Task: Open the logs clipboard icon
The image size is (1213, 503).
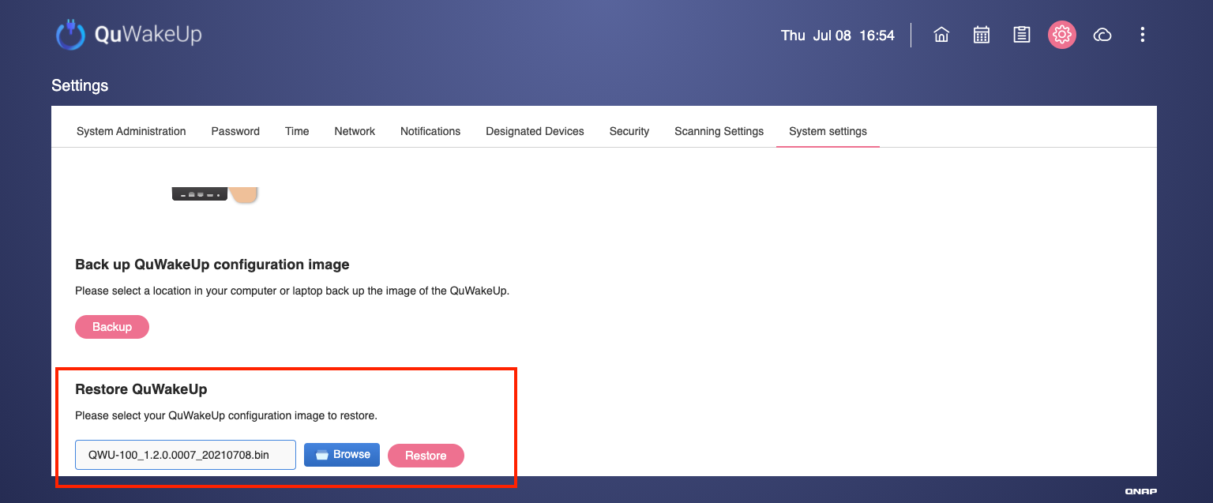Action: coord(1022,35)
